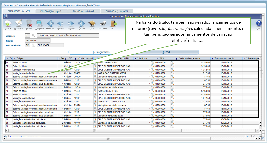Screen dimensions: 267x143
Task: Sort by Histórico column header
Action: (142, 58)
